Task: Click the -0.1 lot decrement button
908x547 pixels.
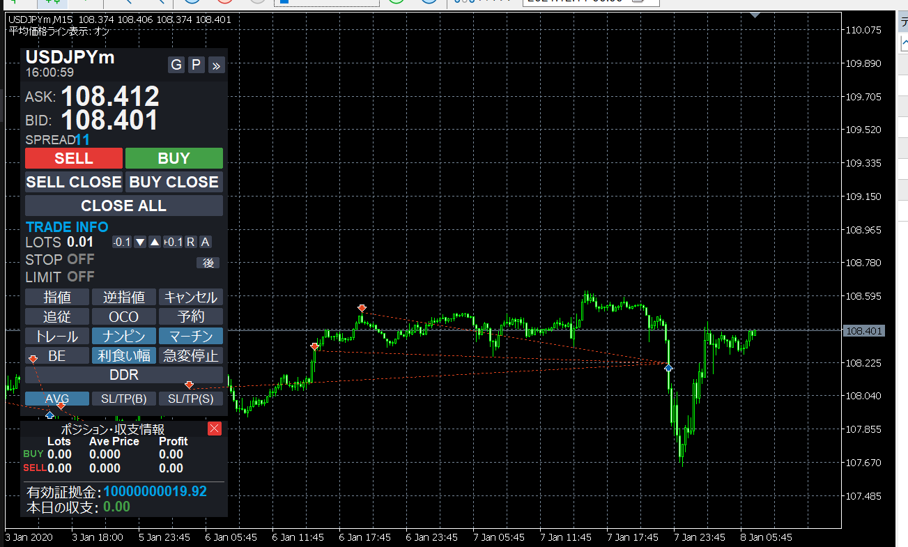Action: point(122,242)
